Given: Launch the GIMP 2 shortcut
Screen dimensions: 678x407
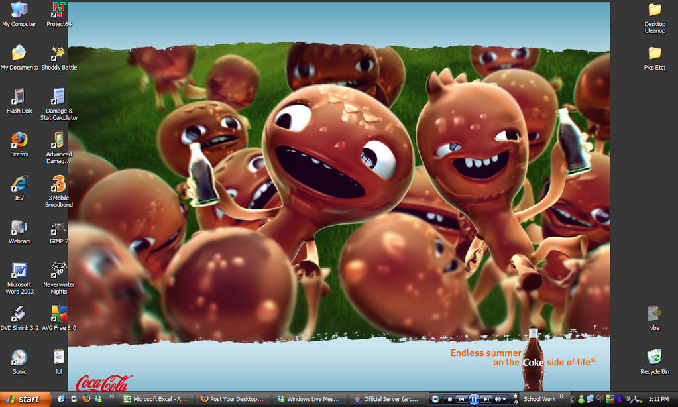Looking at the screenshot, I should (x=59, y=232).
